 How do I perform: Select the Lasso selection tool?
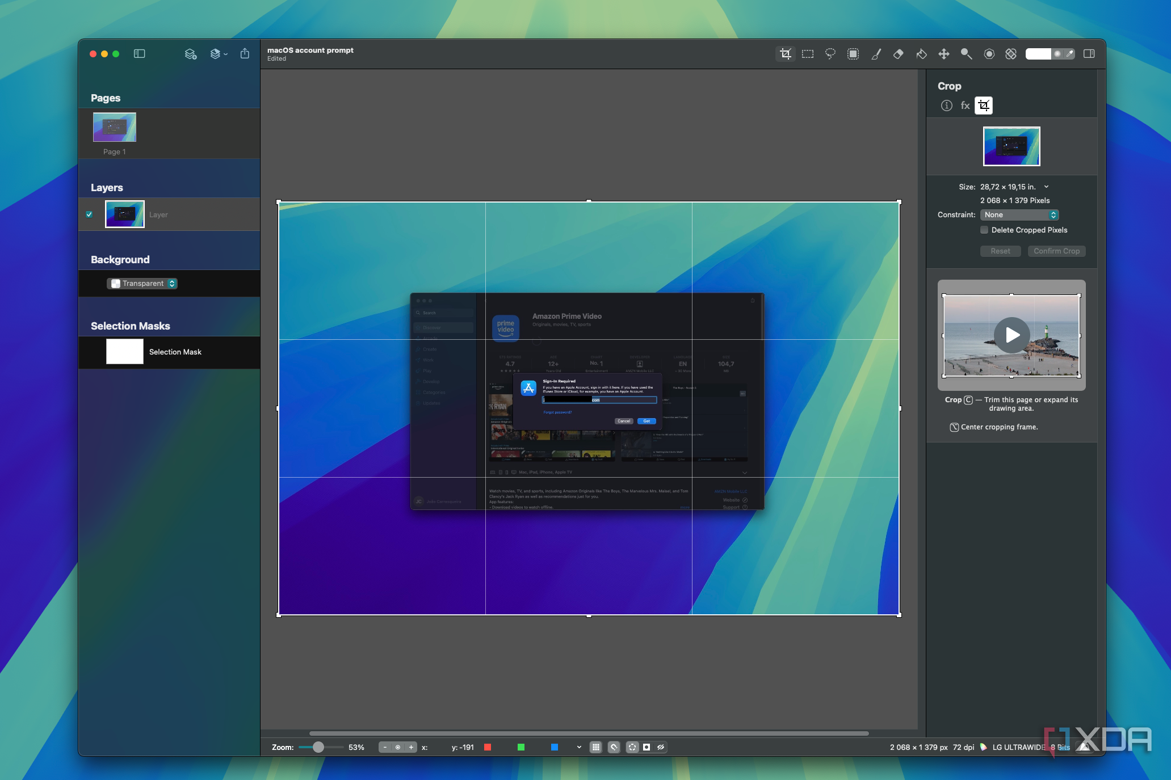[x=830, y=54]
